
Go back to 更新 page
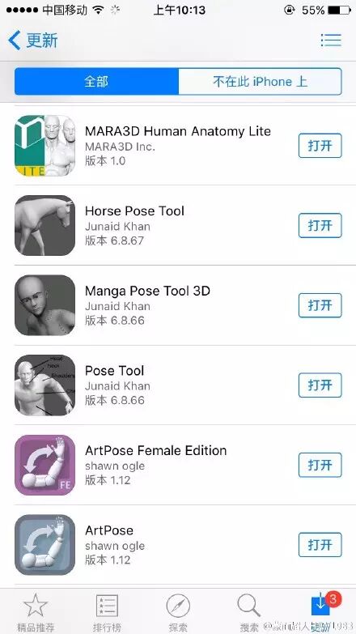click(33, 40)
